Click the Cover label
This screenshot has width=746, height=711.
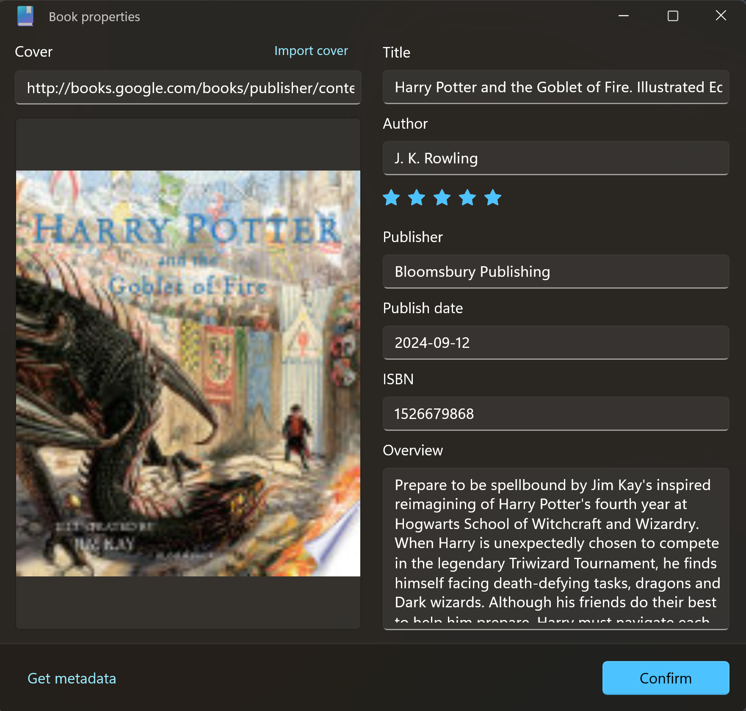coord(33,52)
